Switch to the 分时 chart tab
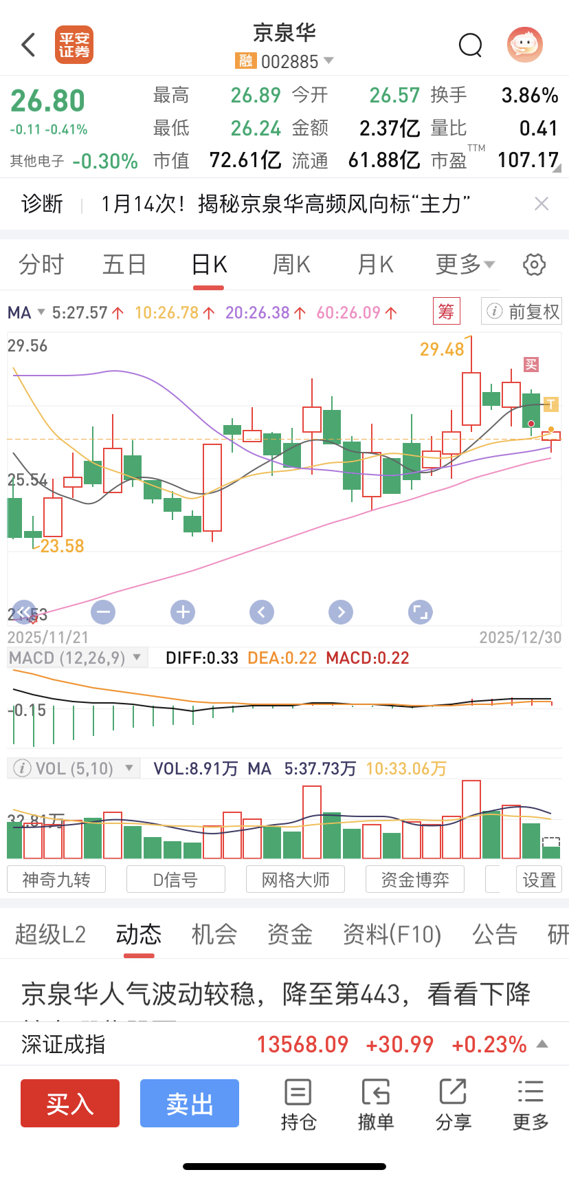This screenshot has height=1181, width=569. pos(41,265)
